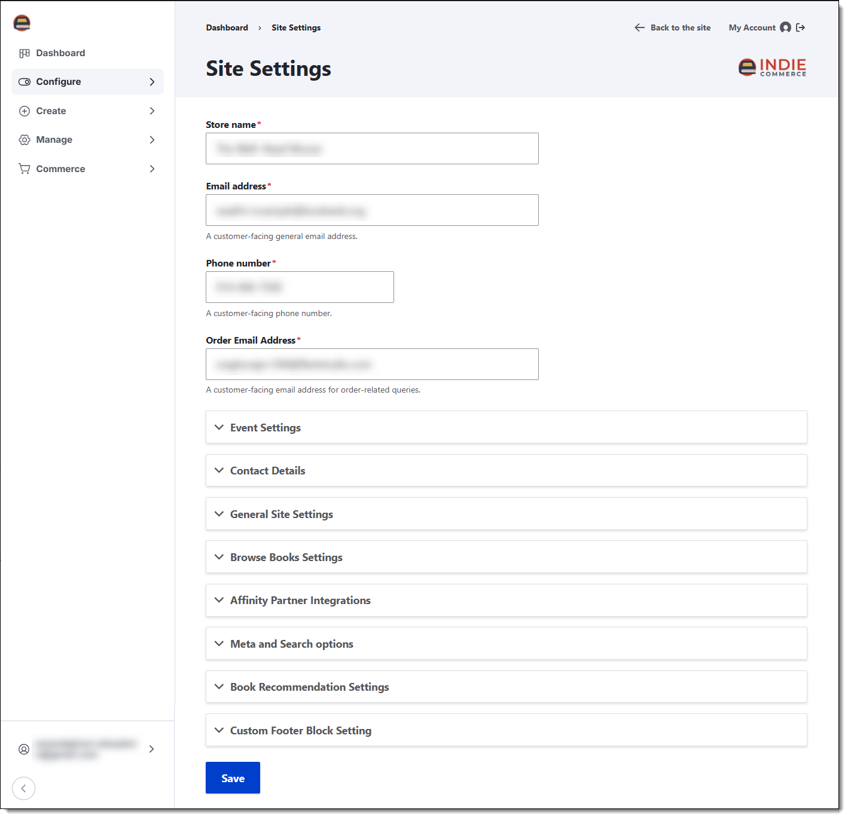848x818 pixels.
Task: Click the IndieCommerce sidebar logo icon
Action: tap(22, 23)
